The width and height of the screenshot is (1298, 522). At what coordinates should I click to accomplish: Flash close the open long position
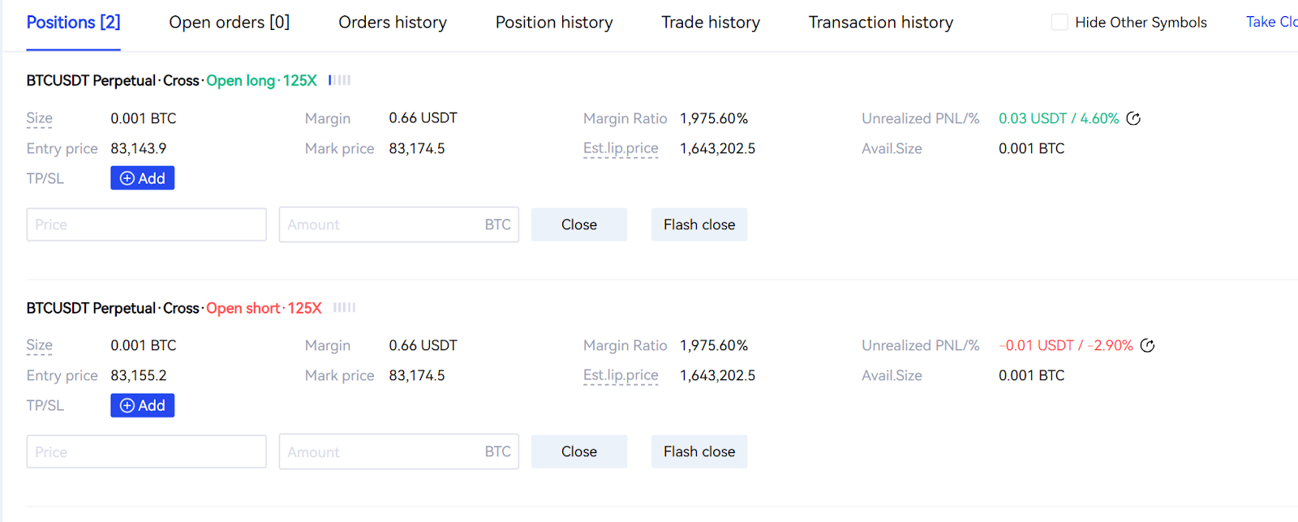coord(699,225)
